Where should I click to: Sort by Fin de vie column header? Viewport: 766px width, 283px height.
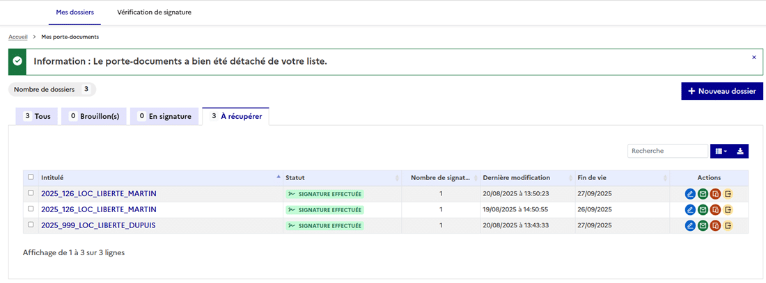[x=620, y=178]
